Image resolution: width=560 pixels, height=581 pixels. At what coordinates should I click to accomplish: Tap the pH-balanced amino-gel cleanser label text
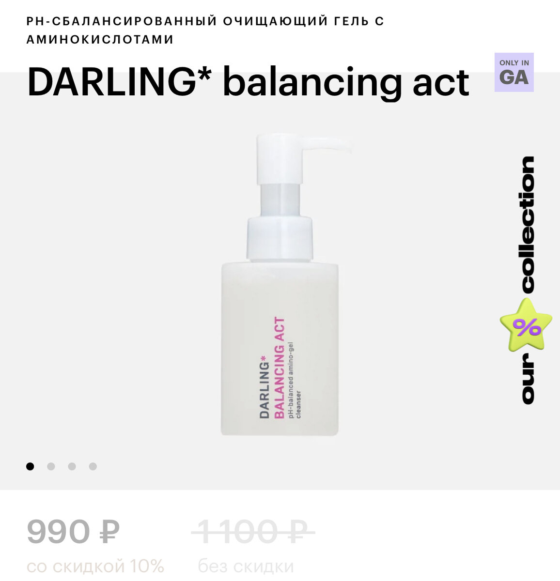[x=295, y=381]
